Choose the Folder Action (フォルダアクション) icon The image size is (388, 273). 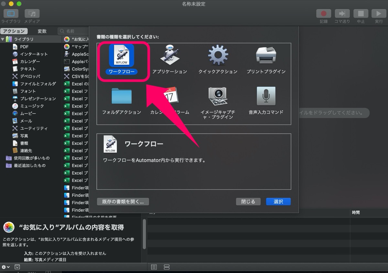122,96
